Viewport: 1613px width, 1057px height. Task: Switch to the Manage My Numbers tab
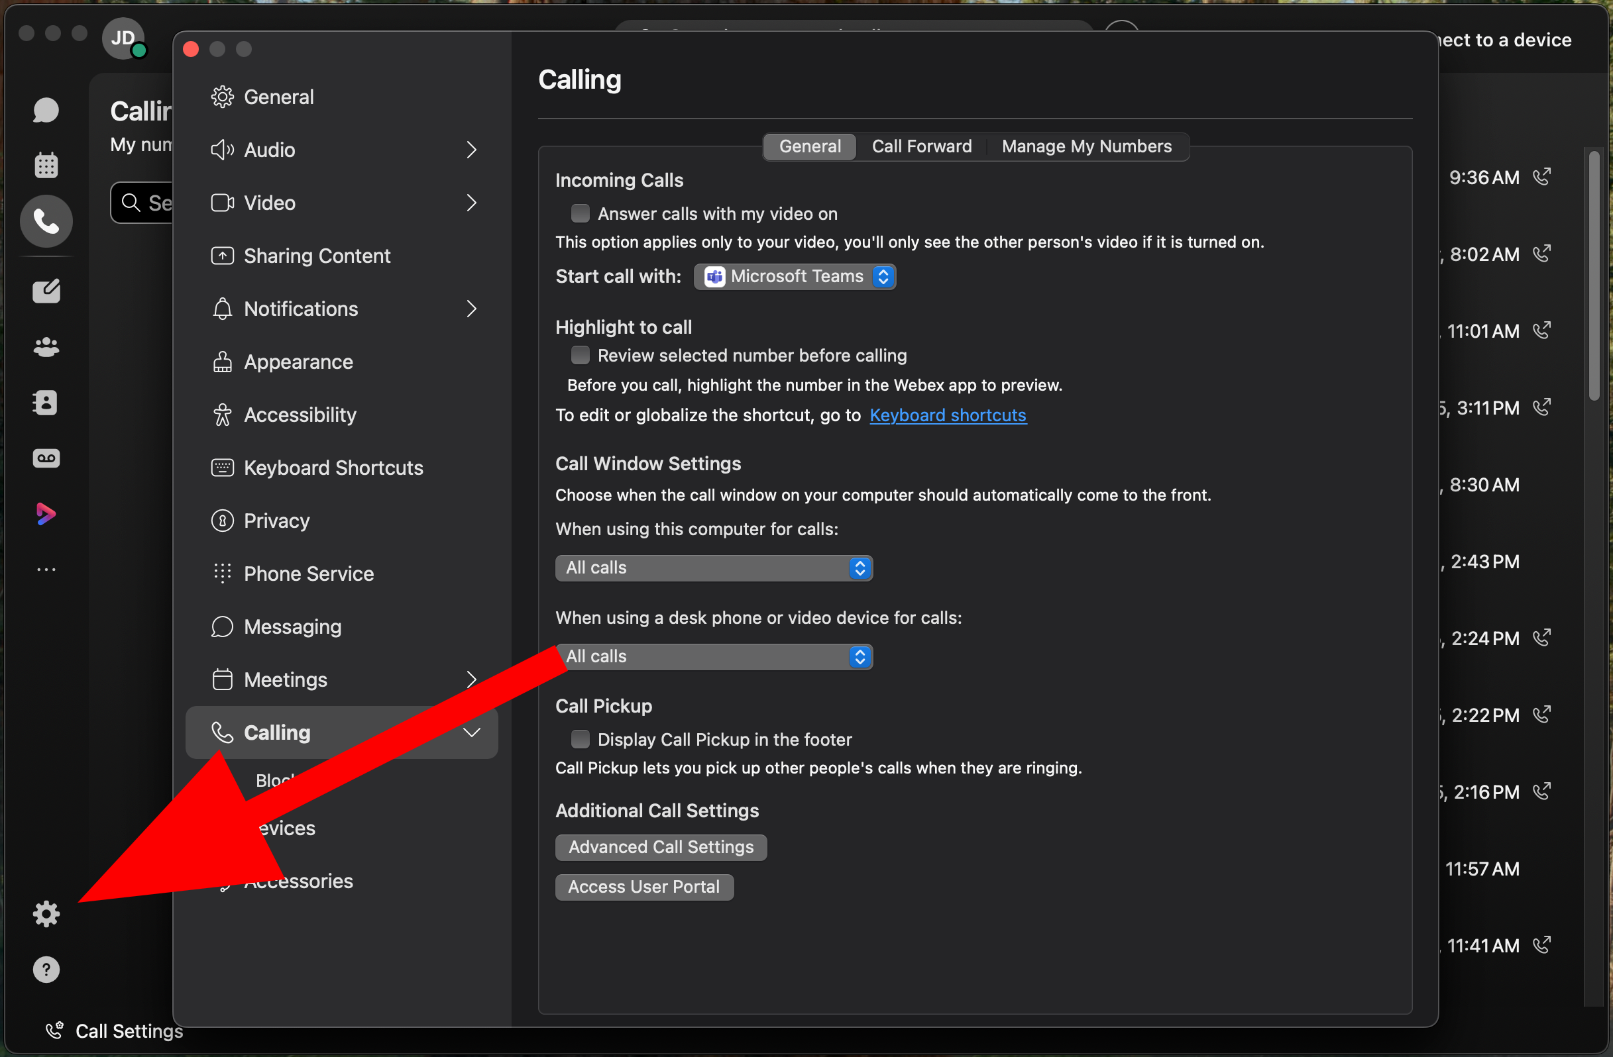1086,146
